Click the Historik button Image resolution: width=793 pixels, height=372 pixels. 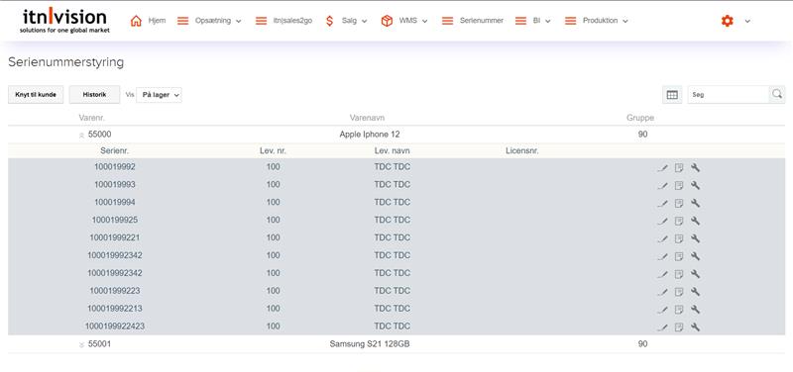pos(94,94)
